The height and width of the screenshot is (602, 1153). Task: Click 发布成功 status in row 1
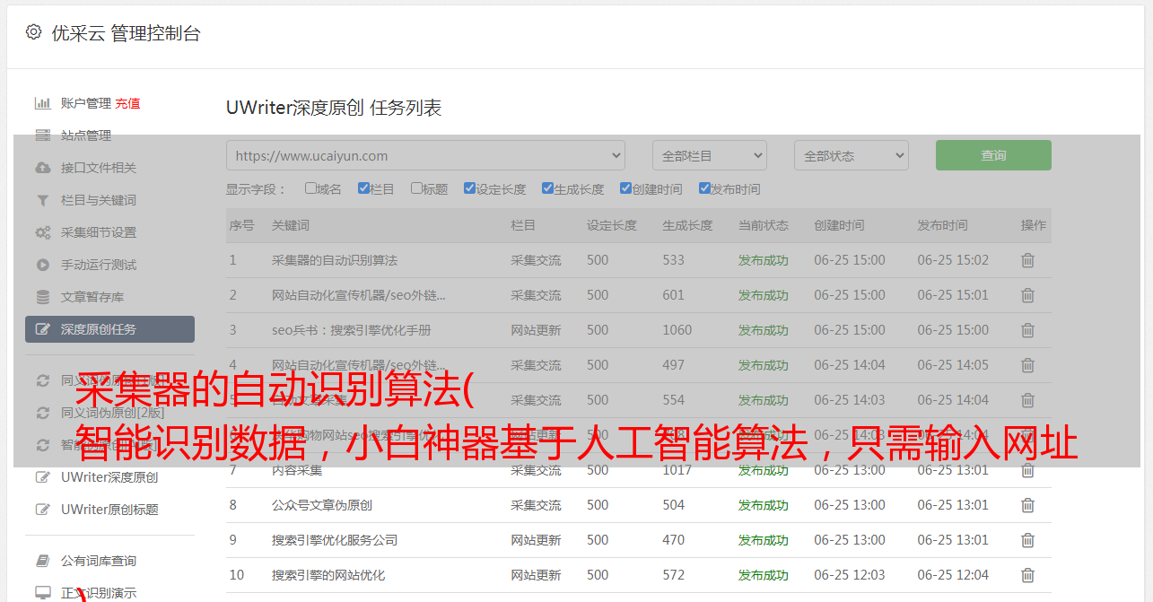coord(764,260)
